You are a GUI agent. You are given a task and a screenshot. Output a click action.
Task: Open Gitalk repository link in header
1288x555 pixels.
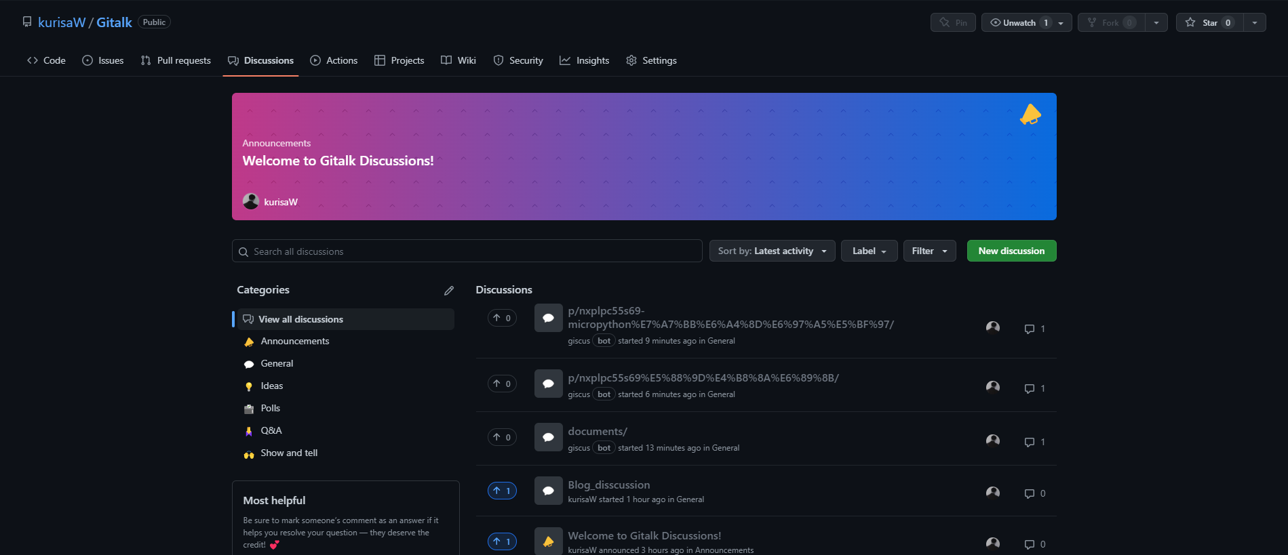pos(114,22)
